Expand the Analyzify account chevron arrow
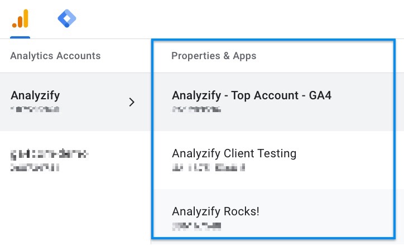 click(x=132, y=102)
